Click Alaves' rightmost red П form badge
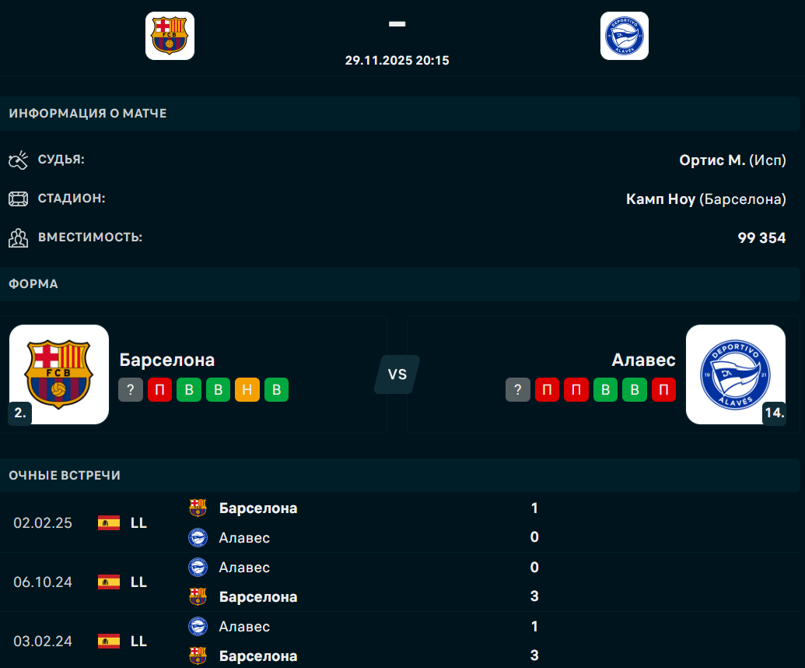The height and width of the screenshot is (668, 805). 663,389
